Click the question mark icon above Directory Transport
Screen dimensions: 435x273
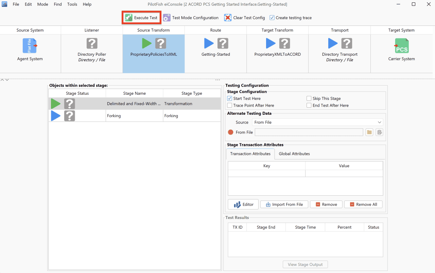coord(347,43)
